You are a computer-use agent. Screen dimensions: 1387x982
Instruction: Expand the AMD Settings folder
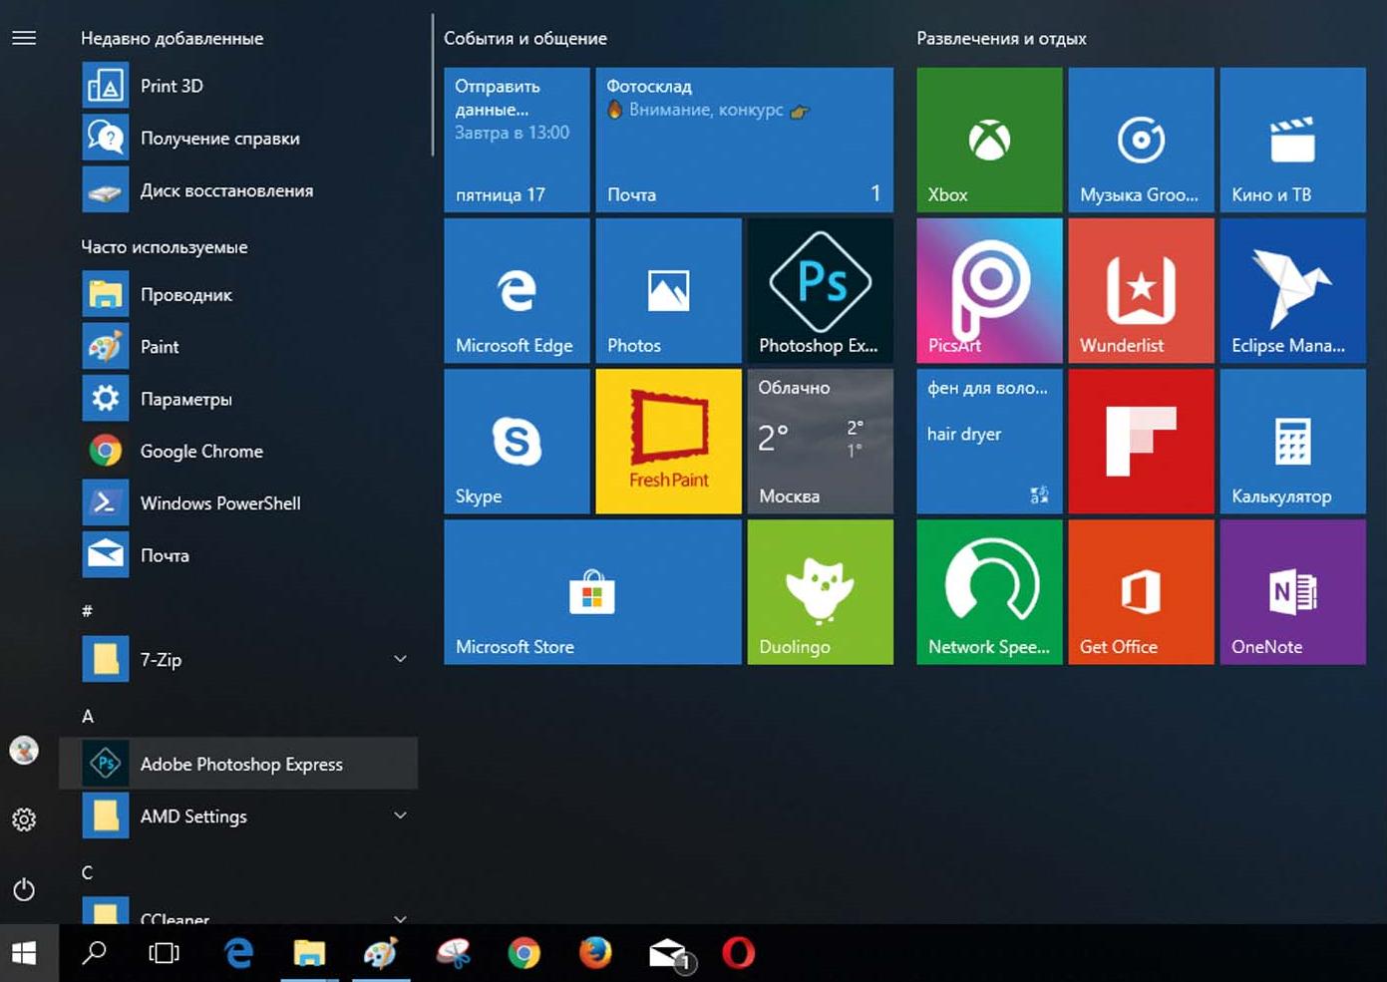[x=400, y=816]
